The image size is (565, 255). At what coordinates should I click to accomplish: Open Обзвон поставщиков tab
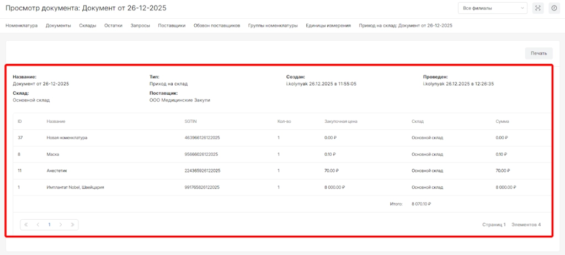pos(217,25)
